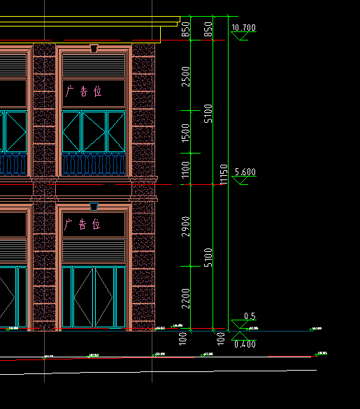Select the ground-floor 广告位 sign text
This screenshot has height=409, width=360.
pos(82,224)
